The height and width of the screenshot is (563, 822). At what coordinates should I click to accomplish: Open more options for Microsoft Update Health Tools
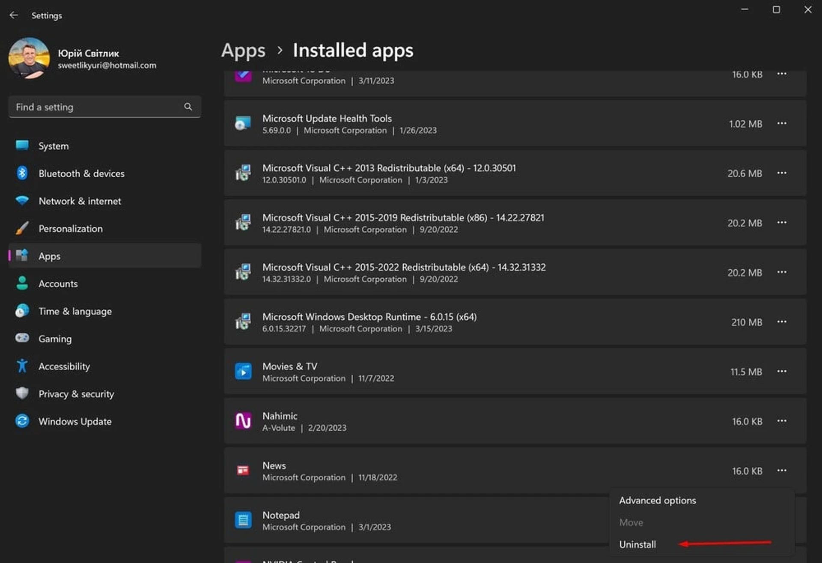point(782,123)
